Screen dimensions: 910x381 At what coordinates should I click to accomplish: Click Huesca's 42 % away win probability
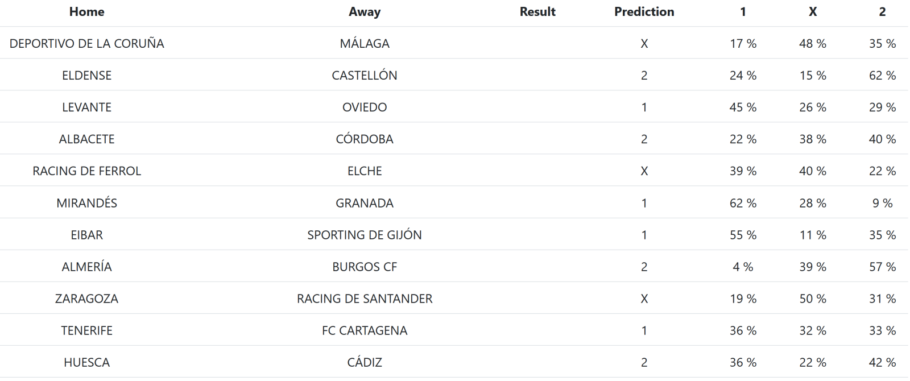pos(882,362)
